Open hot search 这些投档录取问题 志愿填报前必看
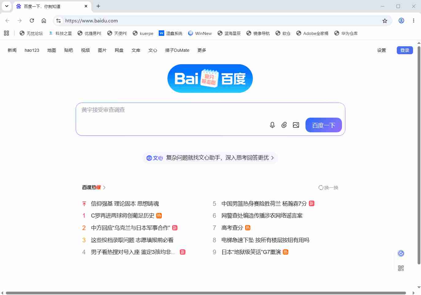This screenshot has width=421, height=295. click(x=132, y=240)
